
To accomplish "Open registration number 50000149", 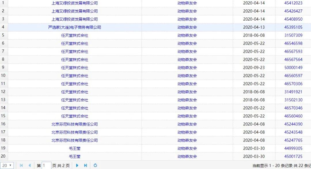I will (293, 68).
